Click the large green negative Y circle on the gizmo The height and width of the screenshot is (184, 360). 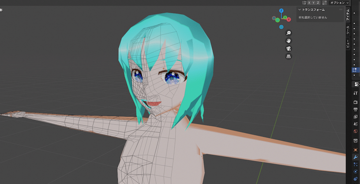(277, 20)
